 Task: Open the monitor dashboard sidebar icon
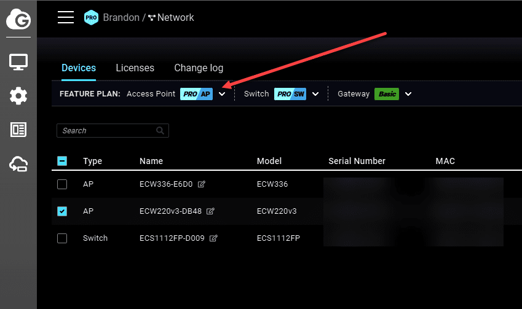point(18,61)
